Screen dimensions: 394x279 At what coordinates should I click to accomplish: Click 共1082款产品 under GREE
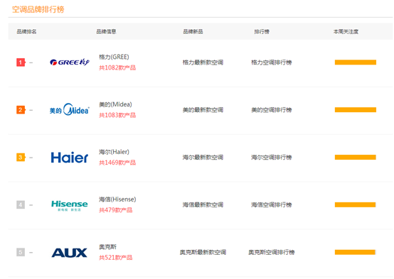tap(117, 67)
